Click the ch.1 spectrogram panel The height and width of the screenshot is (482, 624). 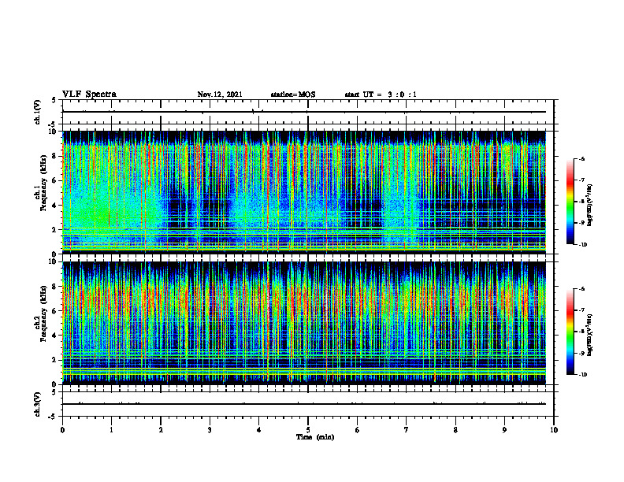(x=304, y=192)
